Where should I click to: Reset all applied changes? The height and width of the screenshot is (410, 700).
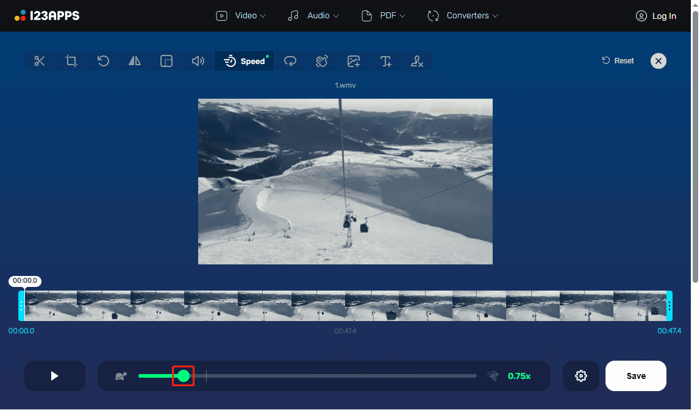(618, 60)
